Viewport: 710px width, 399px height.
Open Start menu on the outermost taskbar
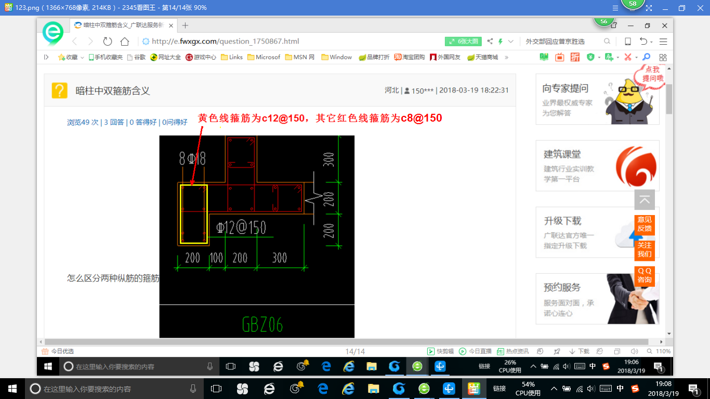pos(12,389)
